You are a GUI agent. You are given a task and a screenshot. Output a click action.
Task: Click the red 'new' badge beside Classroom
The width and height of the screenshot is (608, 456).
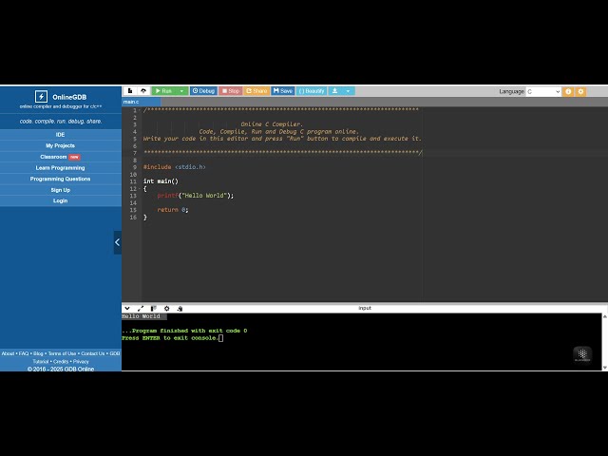pyautogui.click(x=74, y=157)
